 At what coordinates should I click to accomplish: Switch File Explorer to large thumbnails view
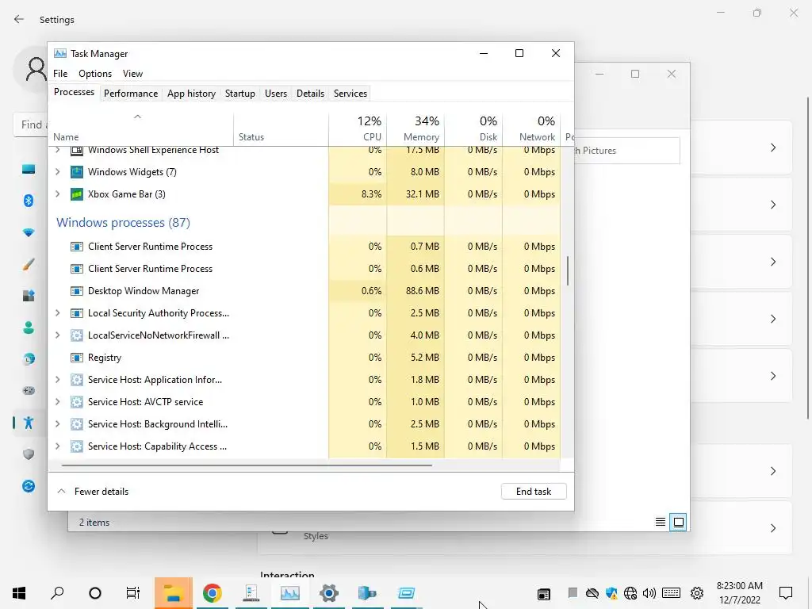coord(679,522)
